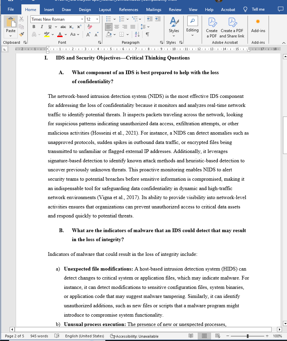
Task: Switch to Print Layout view
Action: coord(204,336)
